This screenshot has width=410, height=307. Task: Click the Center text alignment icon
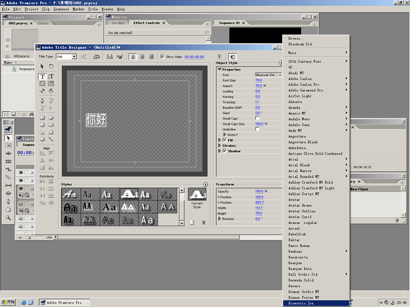tap(142, 57)
